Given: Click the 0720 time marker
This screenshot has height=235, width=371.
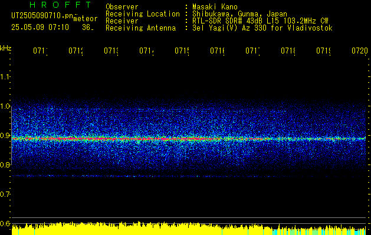Looking at the screenshot, I should pyautogui.click(x=360, y=51).
